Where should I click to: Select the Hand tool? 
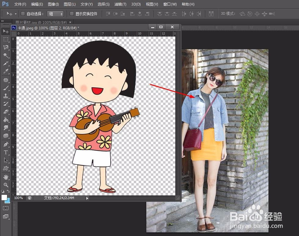6,177
